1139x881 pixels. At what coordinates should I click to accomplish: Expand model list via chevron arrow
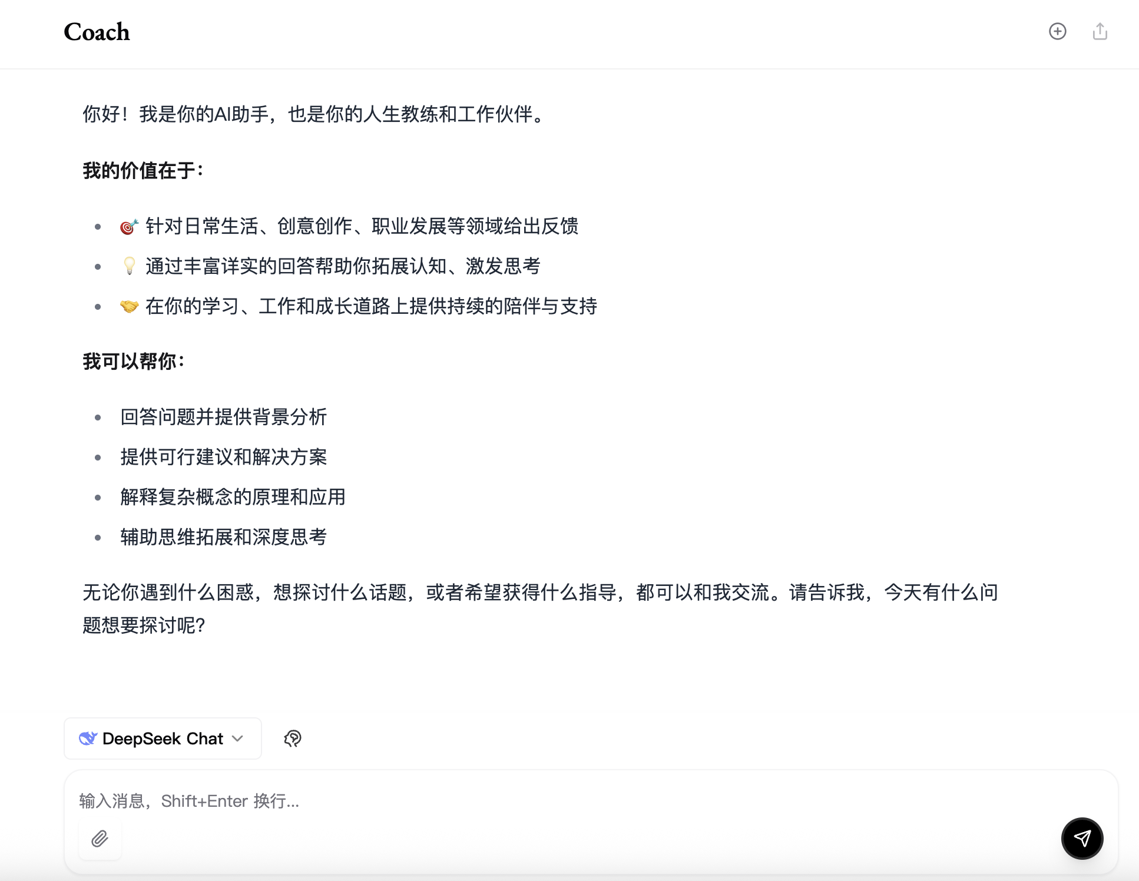point(238,738)
